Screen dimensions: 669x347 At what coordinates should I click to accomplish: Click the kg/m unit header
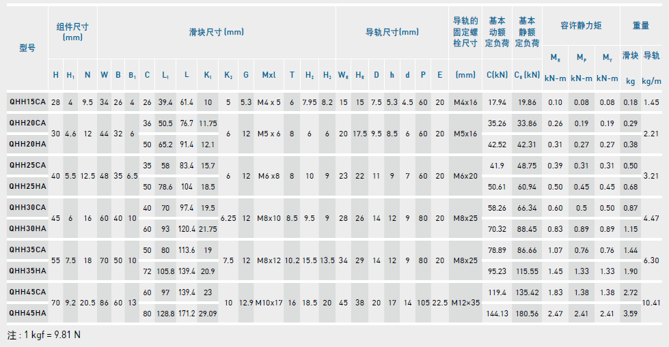tap(651, 80)
